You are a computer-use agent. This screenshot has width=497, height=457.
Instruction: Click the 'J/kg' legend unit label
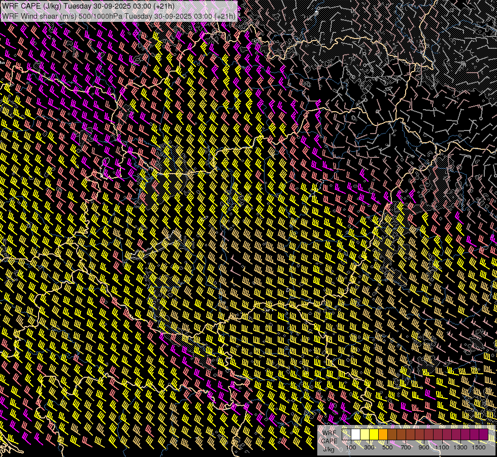point(328,449)
